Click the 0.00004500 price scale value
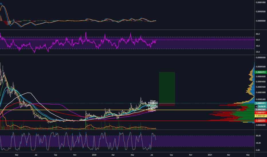Viewport: 267px width, 157px height. (x=261, y=77)
